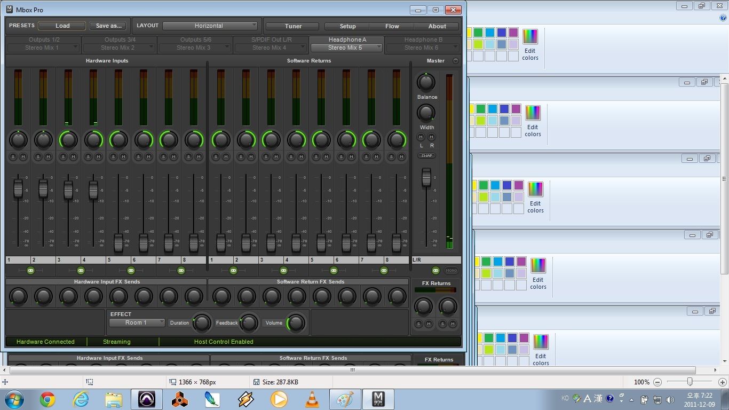Click the Master volume fader handle

[426, 177]
